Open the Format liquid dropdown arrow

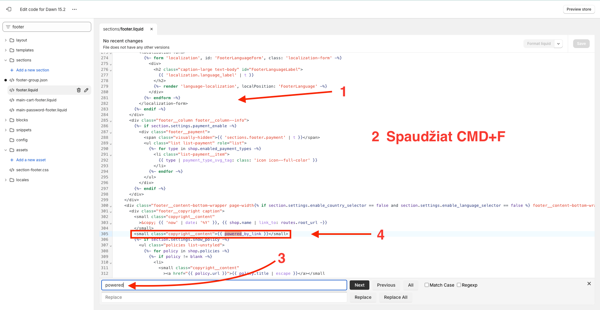pos(558,44)
